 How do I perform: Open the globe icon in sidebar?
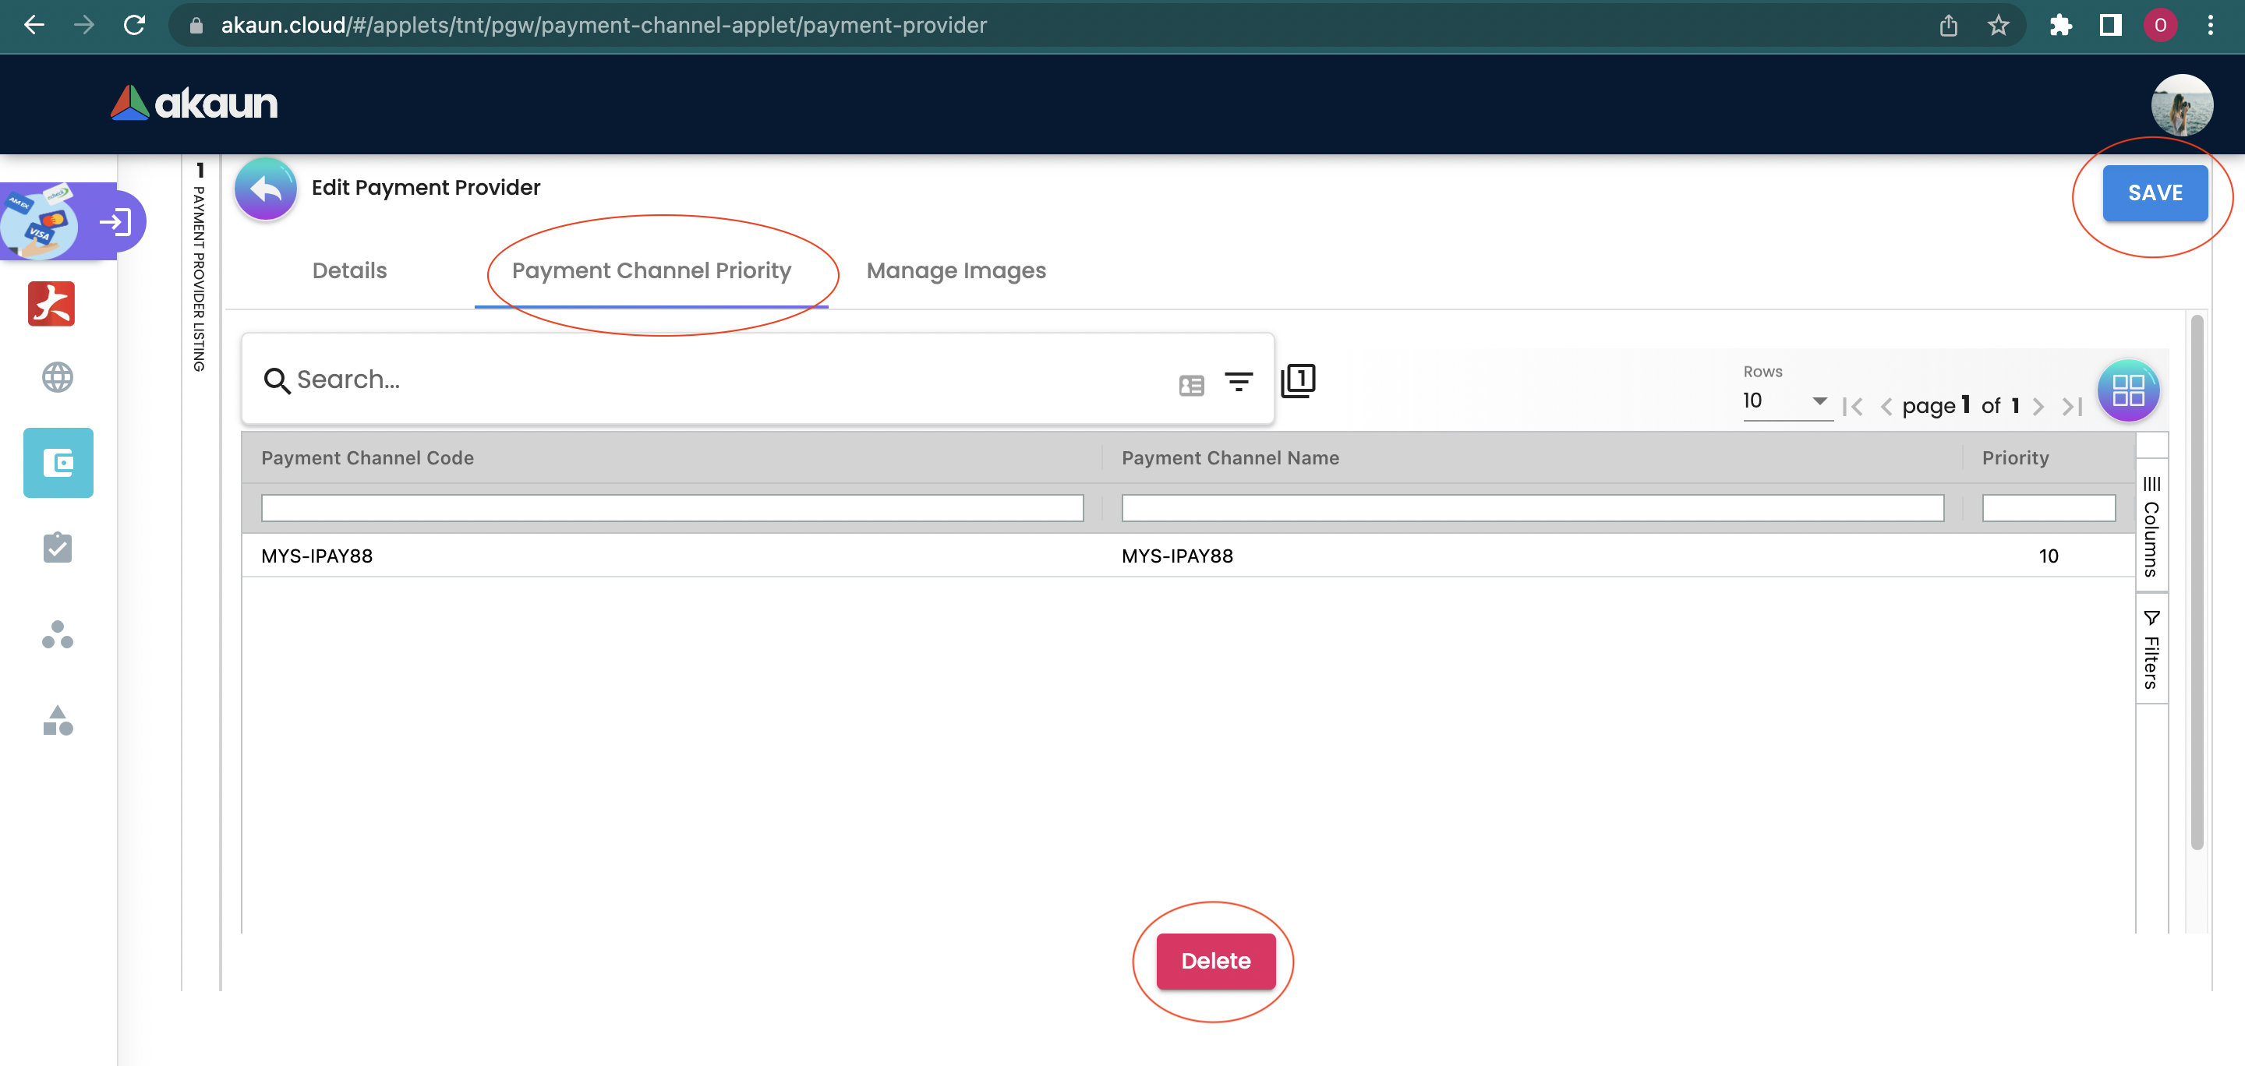(x=58, y=377)
